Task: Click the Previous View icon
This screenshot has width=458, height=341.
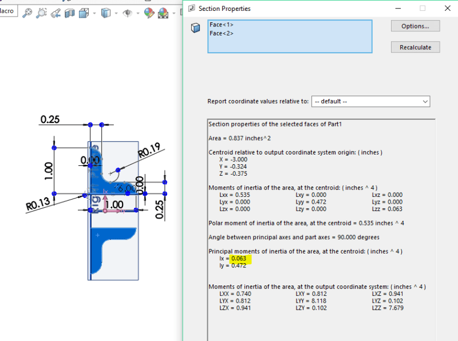Action: (x=56, y=13)
